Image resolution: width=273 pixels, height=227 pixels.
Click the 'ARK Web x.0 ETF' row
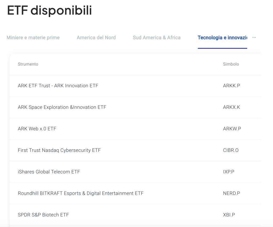pyautogui.click(x=37, y=129)
